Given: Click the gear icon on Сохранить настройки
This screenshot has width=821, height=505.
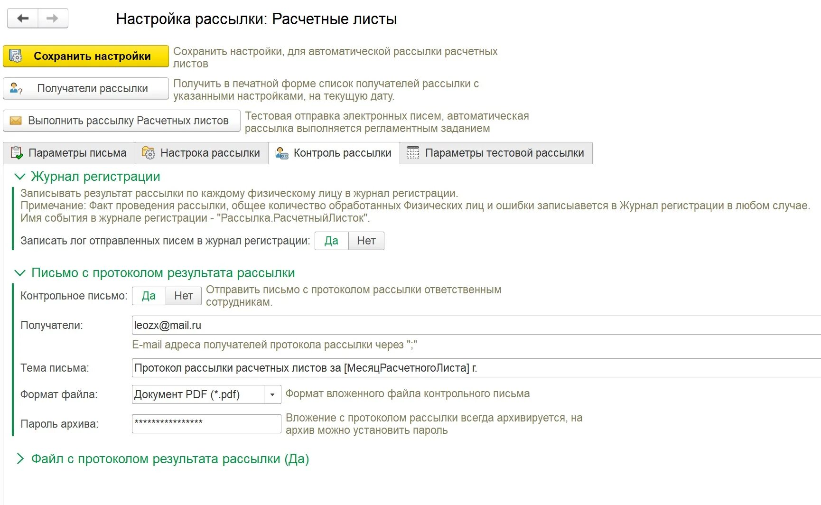Looking at the screenshot, I should point(16,56).
